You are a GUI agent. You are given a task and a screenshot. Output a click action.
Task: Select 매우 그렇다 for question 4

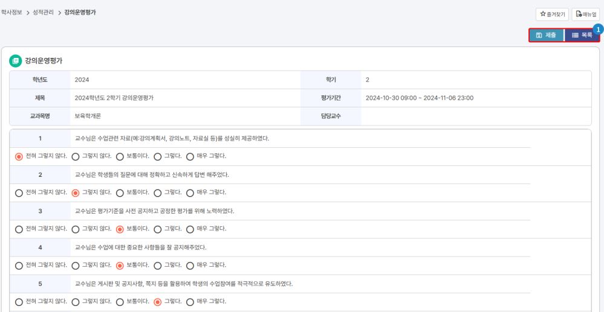190,266
